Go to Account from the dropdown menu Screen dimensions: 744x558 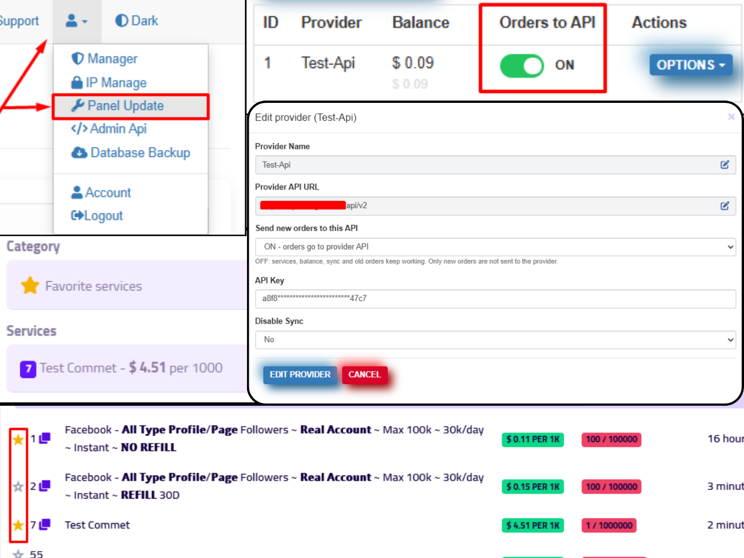101,192
